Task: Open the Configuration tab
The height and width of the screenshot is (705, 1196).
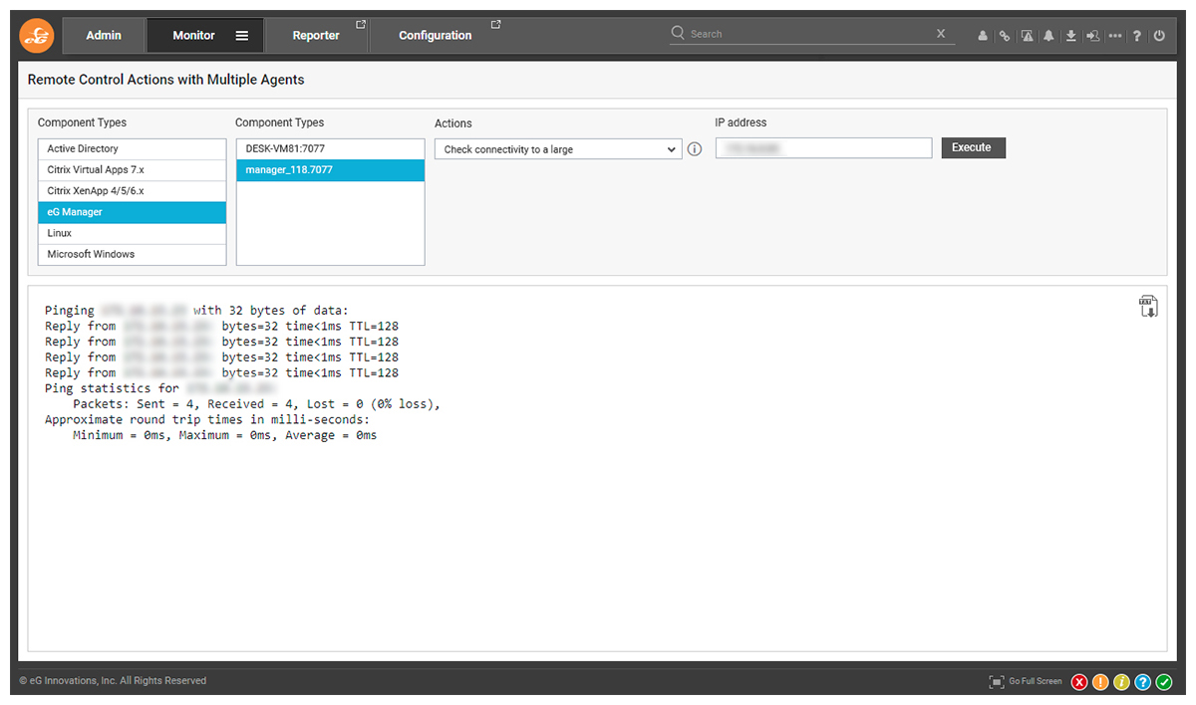Action: pos(436,36)
